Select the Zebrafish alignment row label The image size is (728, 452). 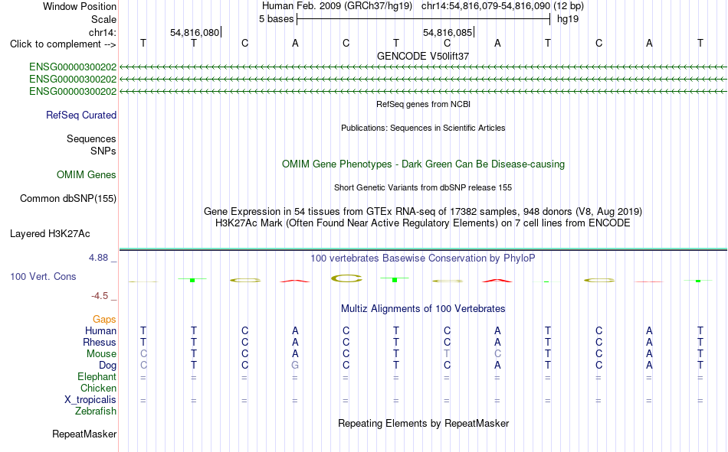[96, 411]
